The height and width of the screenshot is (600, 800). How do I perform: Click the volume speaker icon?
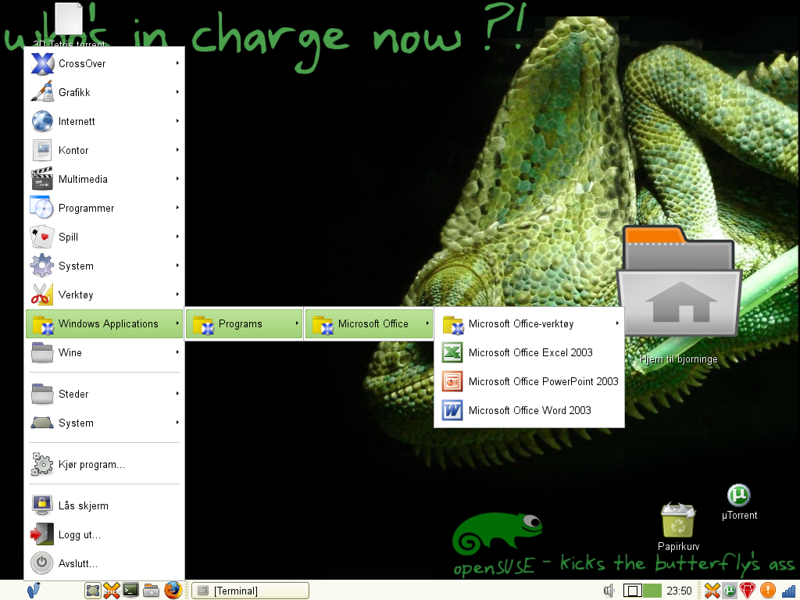pyautogui.click(x=609, y=591)
